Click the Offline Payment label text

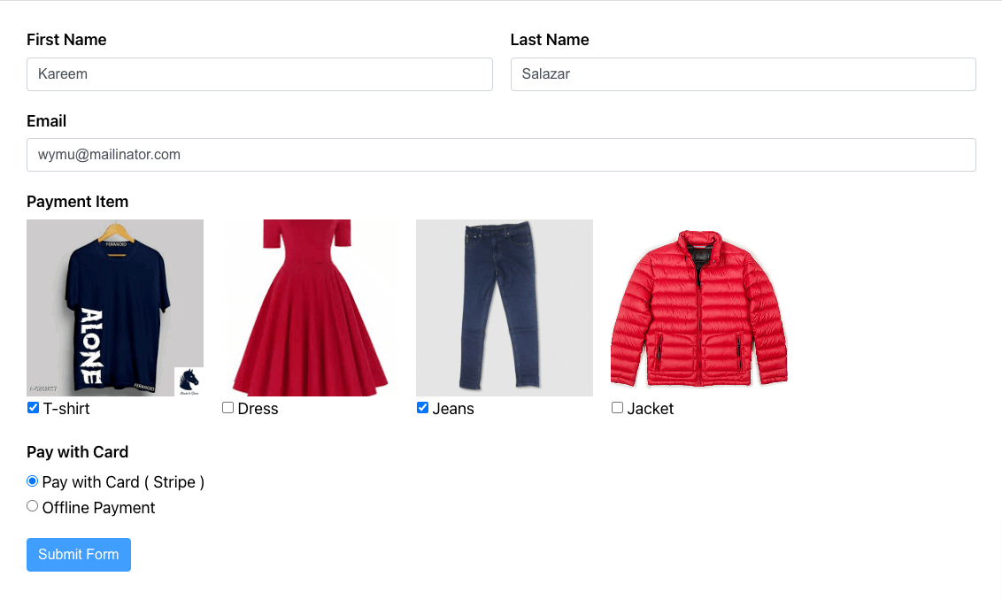click(98, 508)
